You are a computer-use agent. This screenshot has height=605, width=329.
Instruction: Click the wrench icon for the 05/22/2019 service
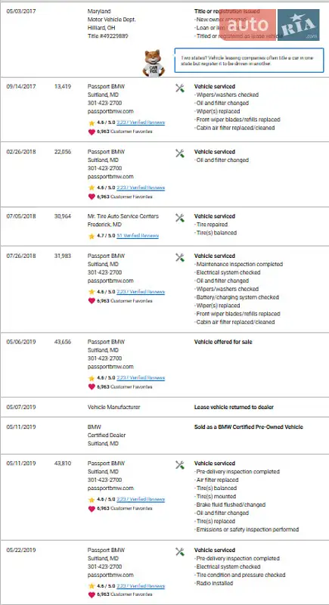[x=180, y=552]
